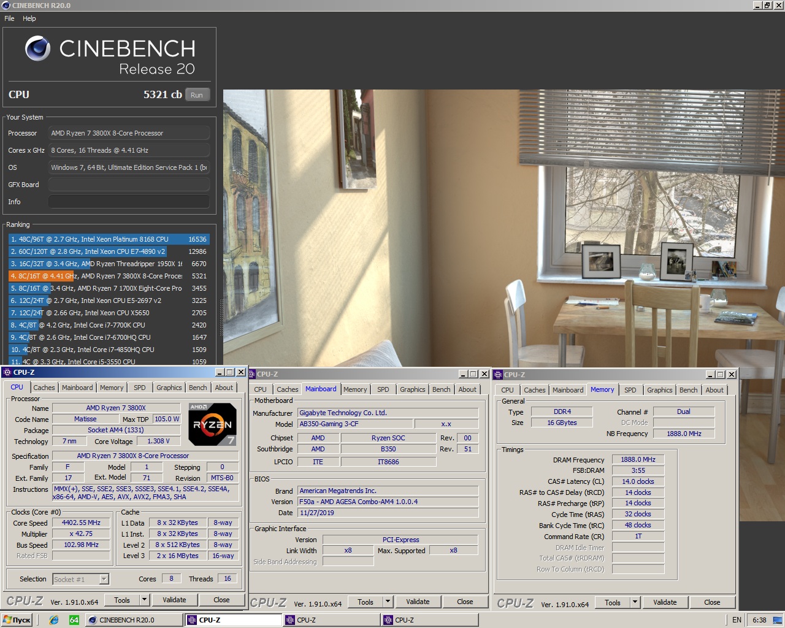Viewport: 785px width, 628px height.
Task: Click the EN language indicator in tray
Action: pyautogui.click(x=737, y=620)
